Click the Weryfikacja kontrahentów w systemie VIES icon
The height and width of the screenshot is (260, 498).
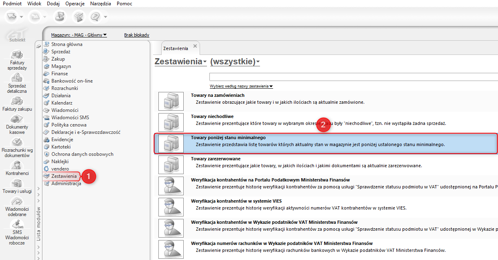171,208
